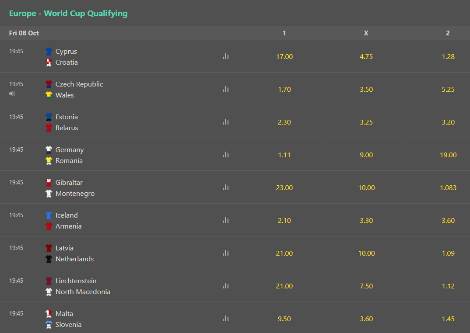This screenshot has height=333, width=470.
Task: Open stats icon for Czech Republic vs Wales
Action: [226, 89]
